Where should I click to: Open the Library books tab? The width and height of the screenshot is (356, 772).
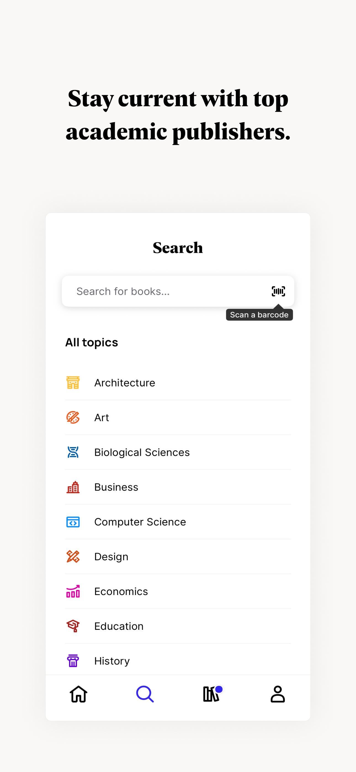pos(212,694)
